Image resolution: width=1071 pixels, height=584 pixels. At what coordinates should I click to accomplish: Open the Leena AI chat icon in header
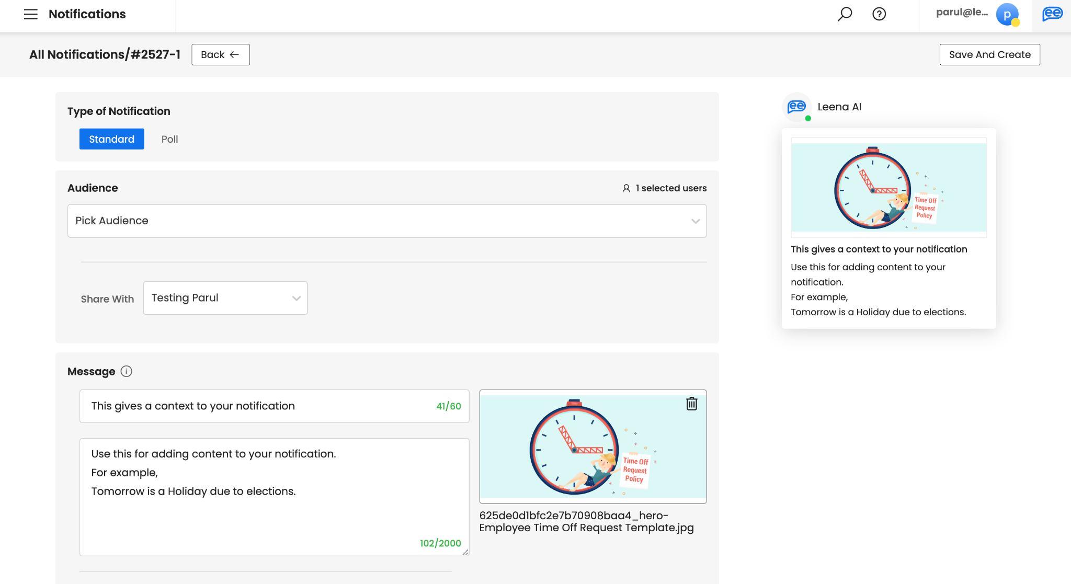point(1052,14)
